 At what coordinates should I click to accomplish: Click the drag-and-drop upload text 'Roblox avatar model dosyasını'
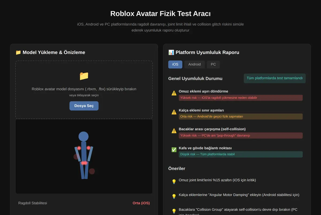[x=84, y=89]
